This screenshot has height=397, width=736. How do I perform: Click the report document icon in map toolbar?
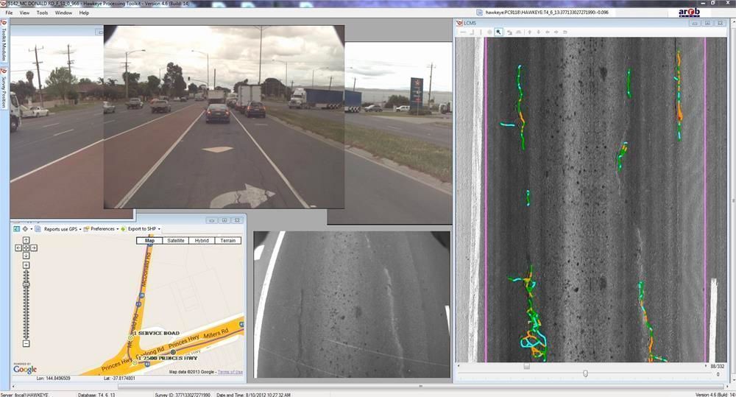coord(38,229)
